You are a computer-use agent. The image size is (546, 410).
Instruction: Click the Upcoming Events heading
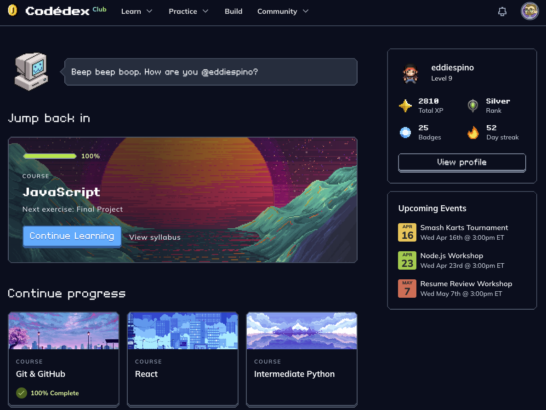click(432, 208)
